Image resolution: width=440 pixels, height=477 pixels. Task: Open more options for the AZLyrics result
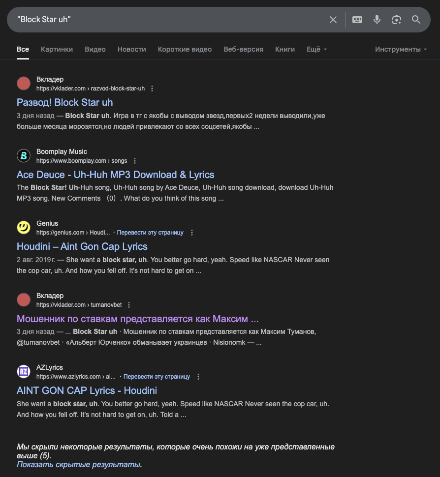(x=198, y=377)
